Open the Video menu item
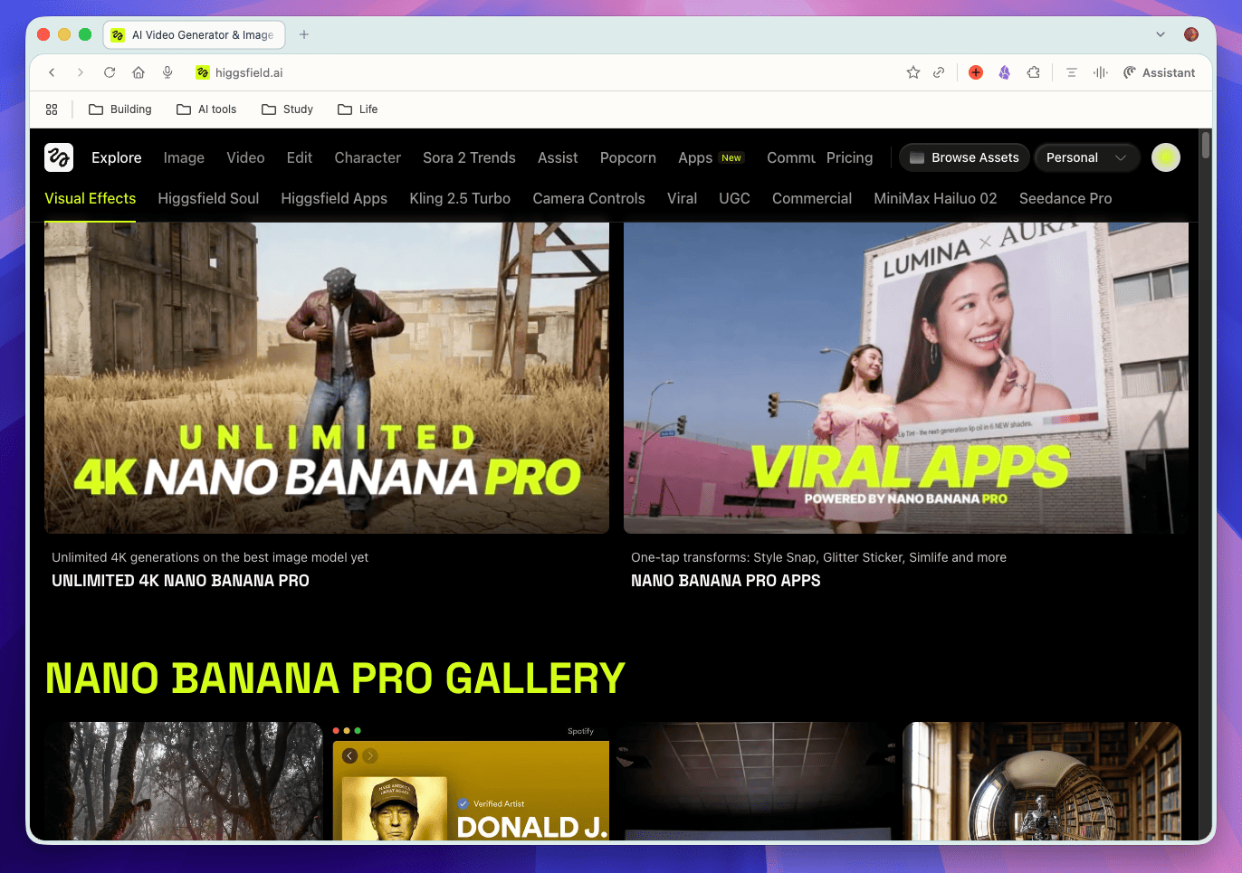The image size is (1242, 873). [245, 157]
